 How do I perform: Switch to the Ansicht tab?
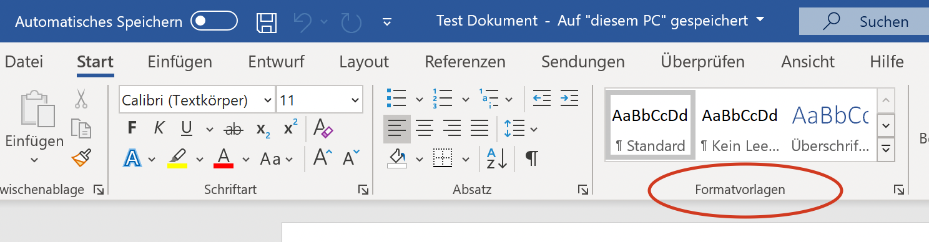[808, 62]
